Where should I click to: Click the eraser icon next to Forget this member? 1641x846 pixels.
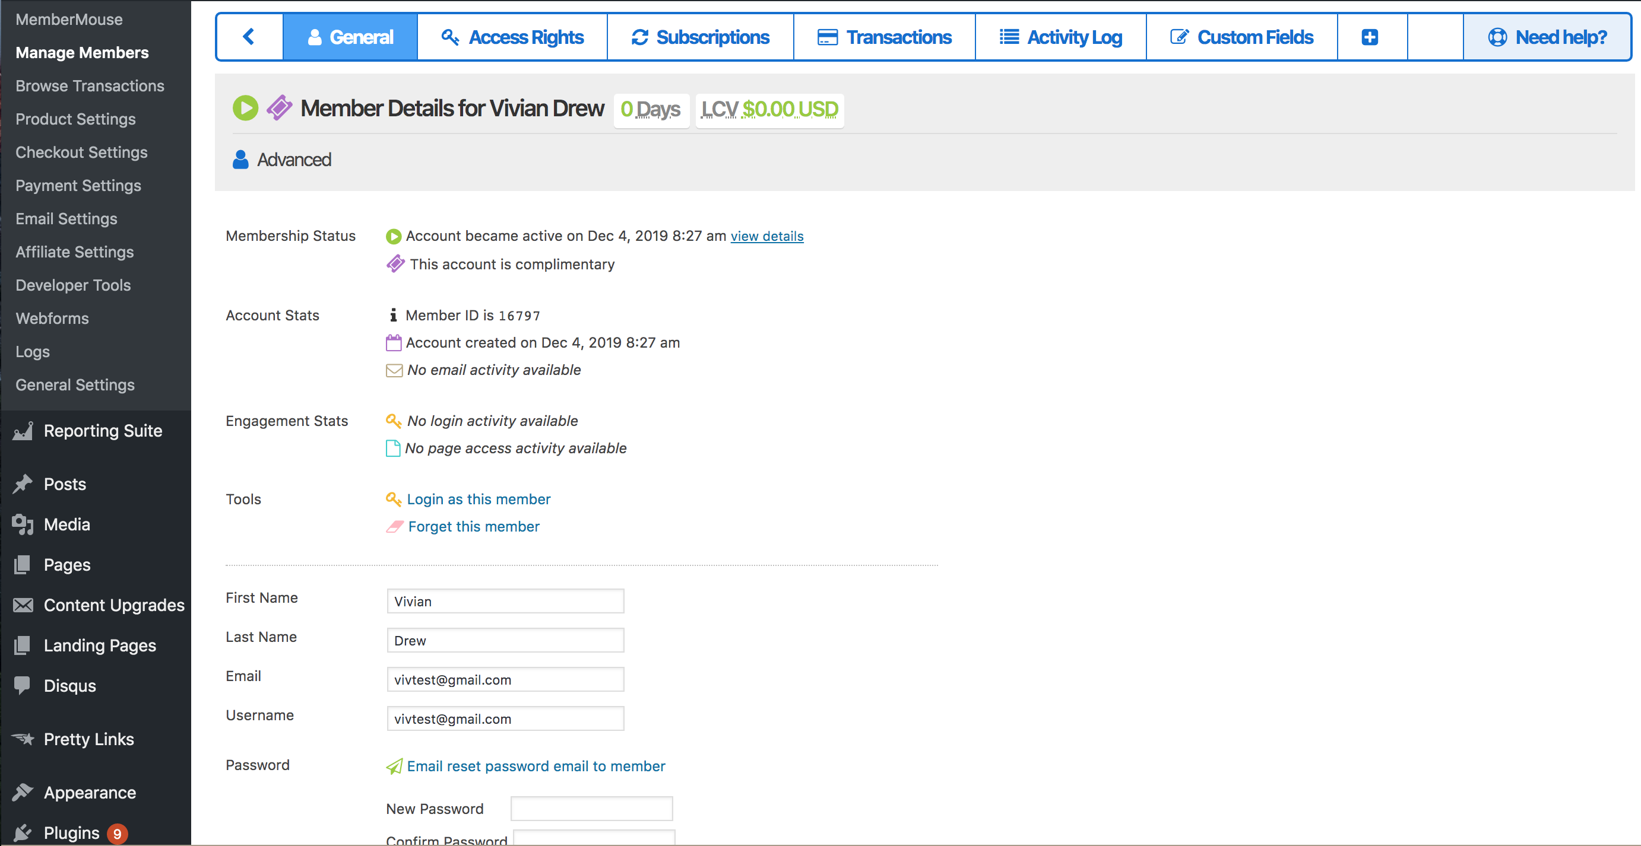(x=394, y=526)
